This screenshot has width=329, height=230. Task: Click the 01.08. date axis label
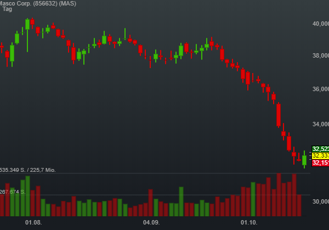click(x=33, y=222)
